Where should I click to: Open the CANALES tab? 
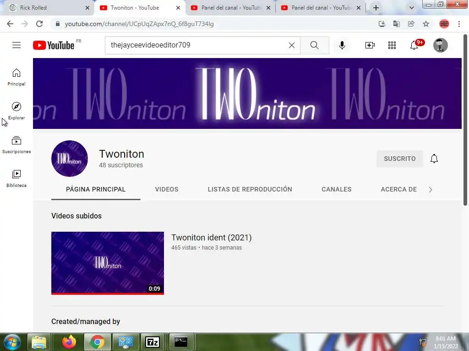point(337,189)
